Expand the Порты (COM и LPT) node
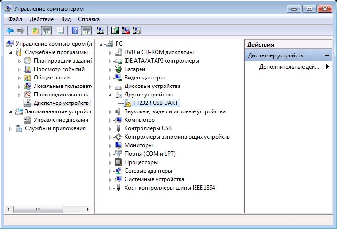 pyautogui.click(x=110, y=154)
